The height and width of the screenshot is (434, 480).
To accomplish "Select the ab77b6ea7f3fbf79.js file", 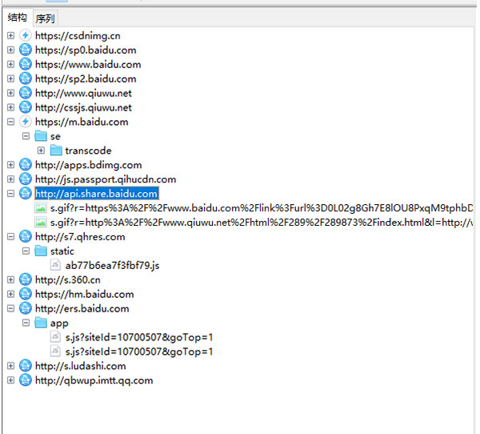I will point(112,265).
